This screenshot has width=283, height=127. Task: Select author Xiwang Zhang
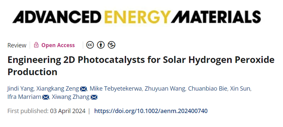pyautogui.click(x=71, y=97)
